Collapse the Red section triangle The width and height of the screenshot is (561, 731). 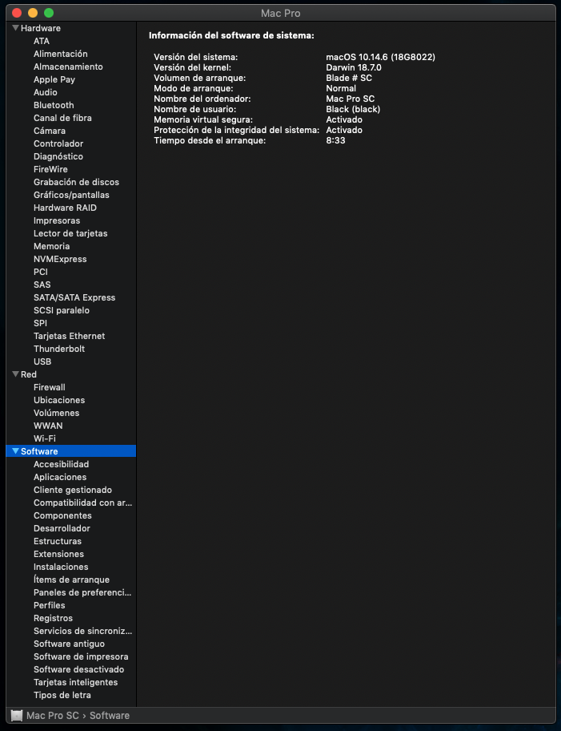pos(15,374)
